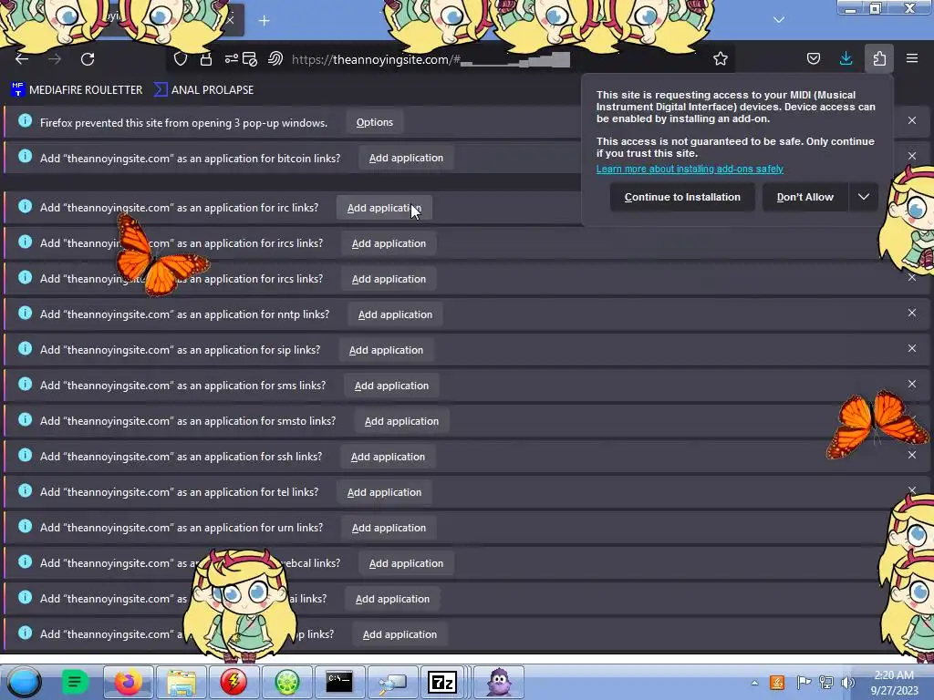The height and width of the screenshot is (700, 934).
Task: Expand the Don't Allow dropdown arrow
Action: coord(863,197)
